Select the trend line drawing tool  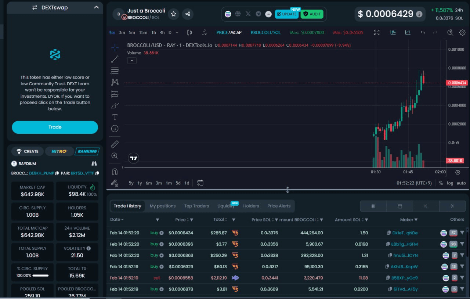pyautogui.click(x=115, y=59)
